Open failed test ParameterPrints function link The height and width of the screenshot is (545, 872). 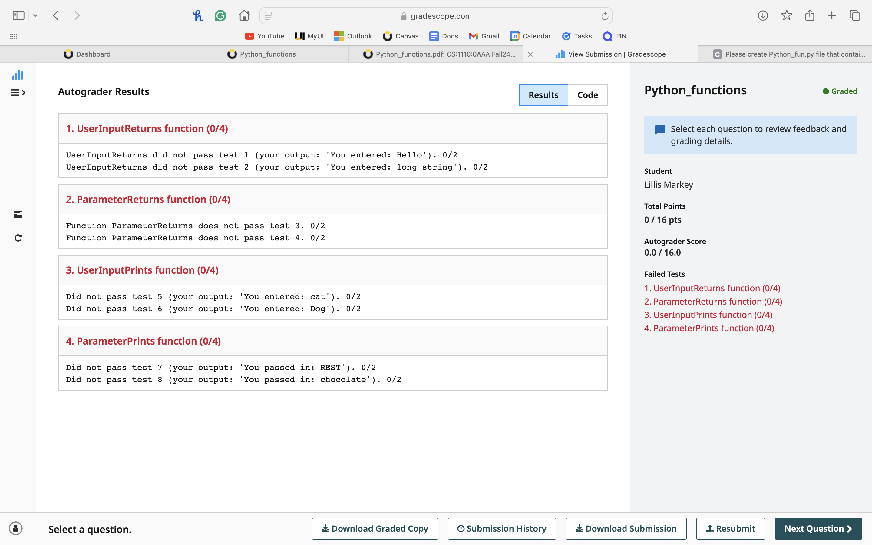[709, 328]
